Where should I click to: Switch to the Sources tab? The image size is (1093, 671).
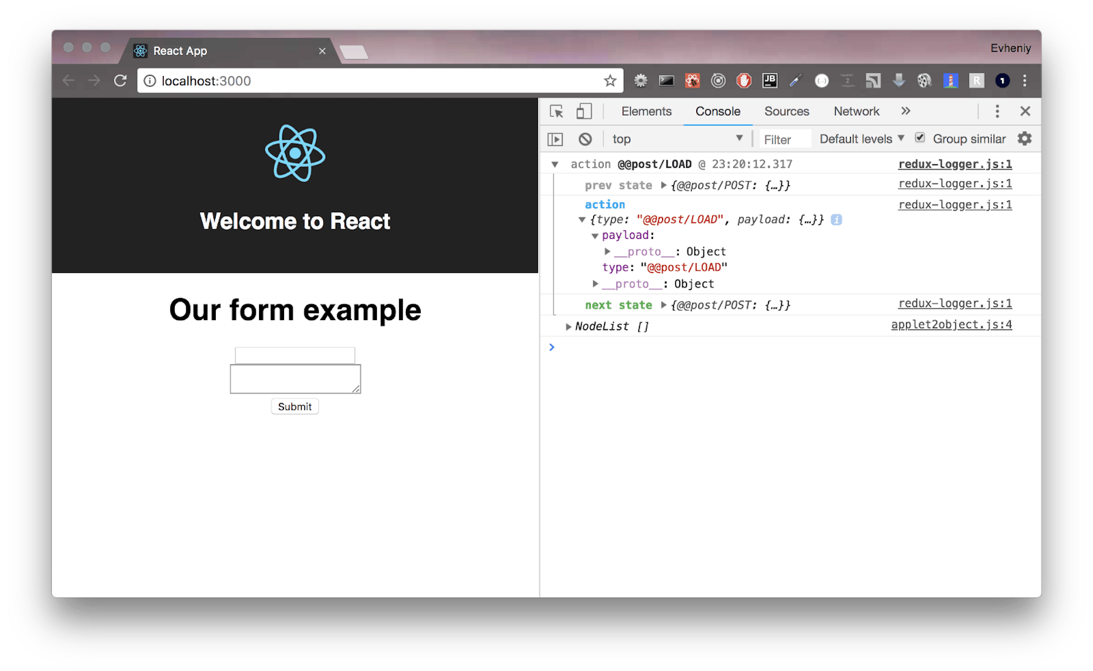(x=787, y=111)
